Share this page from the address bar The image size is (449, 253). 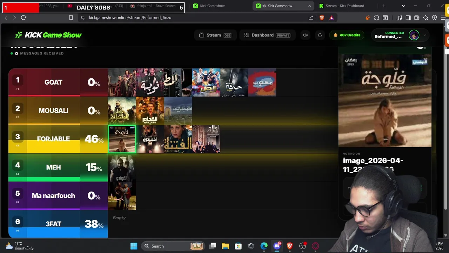coord(311,18)
